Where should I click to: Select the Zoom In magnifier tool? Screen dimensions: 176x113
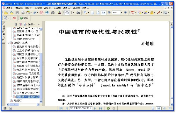(x=85, y=13)
